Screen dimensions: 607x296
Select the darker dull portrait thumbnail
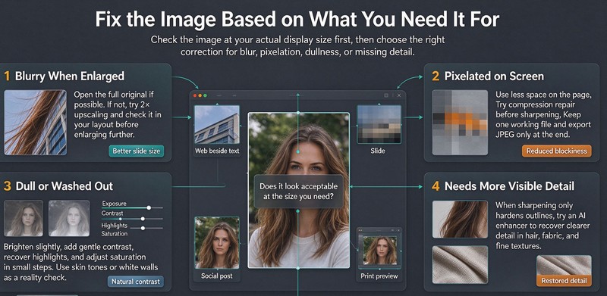click(24, 218)
